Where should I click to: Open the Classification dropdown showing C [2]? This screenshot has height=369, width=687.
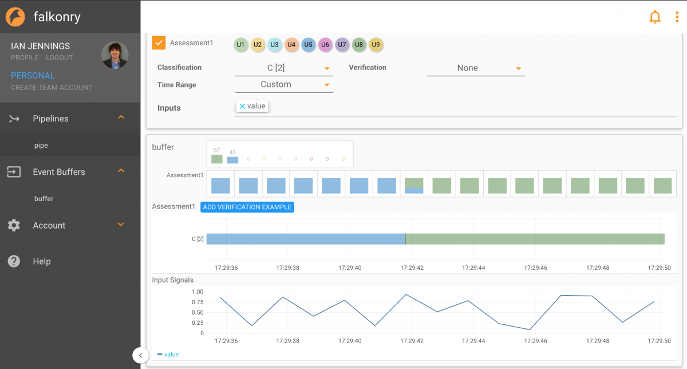coord(284,68)
